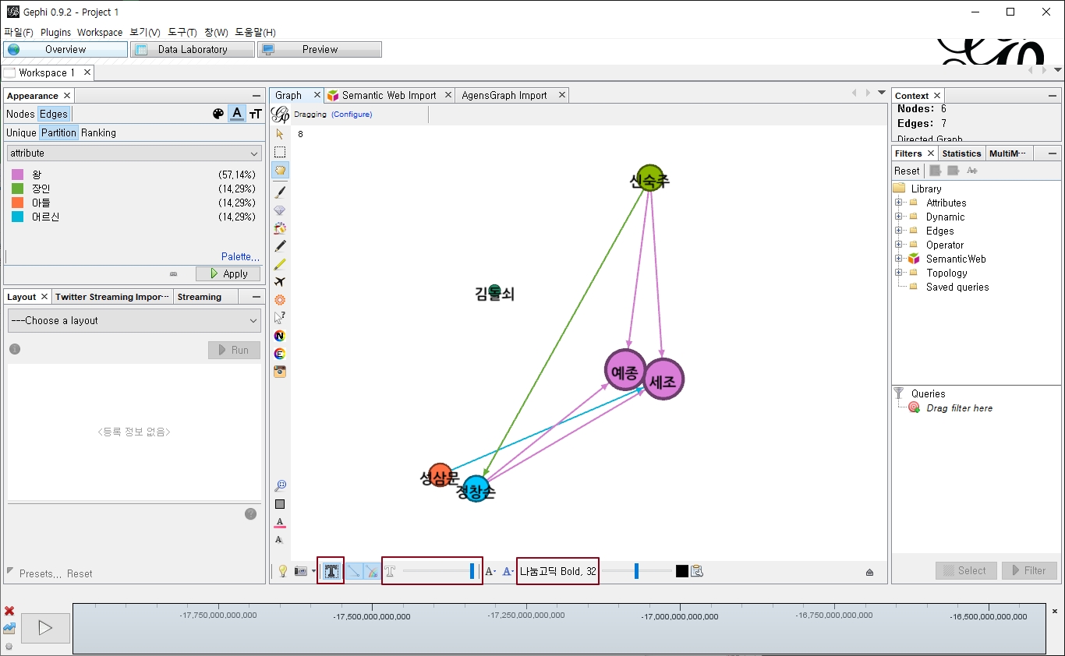Click the Apply button in Appearance panel

pyautogui.click(x=228, y=273)
